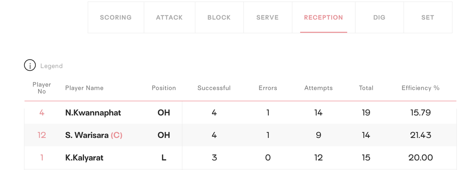Switch to the SCORING tab
The height and width of the screenshot is (170, 465).
[116, 17]
